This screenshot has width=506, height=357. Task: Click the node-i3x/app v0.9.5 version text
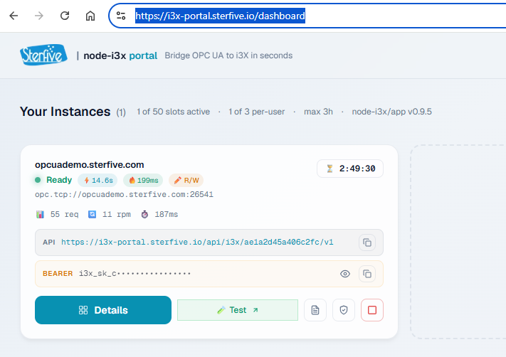(x=391, y=112)
